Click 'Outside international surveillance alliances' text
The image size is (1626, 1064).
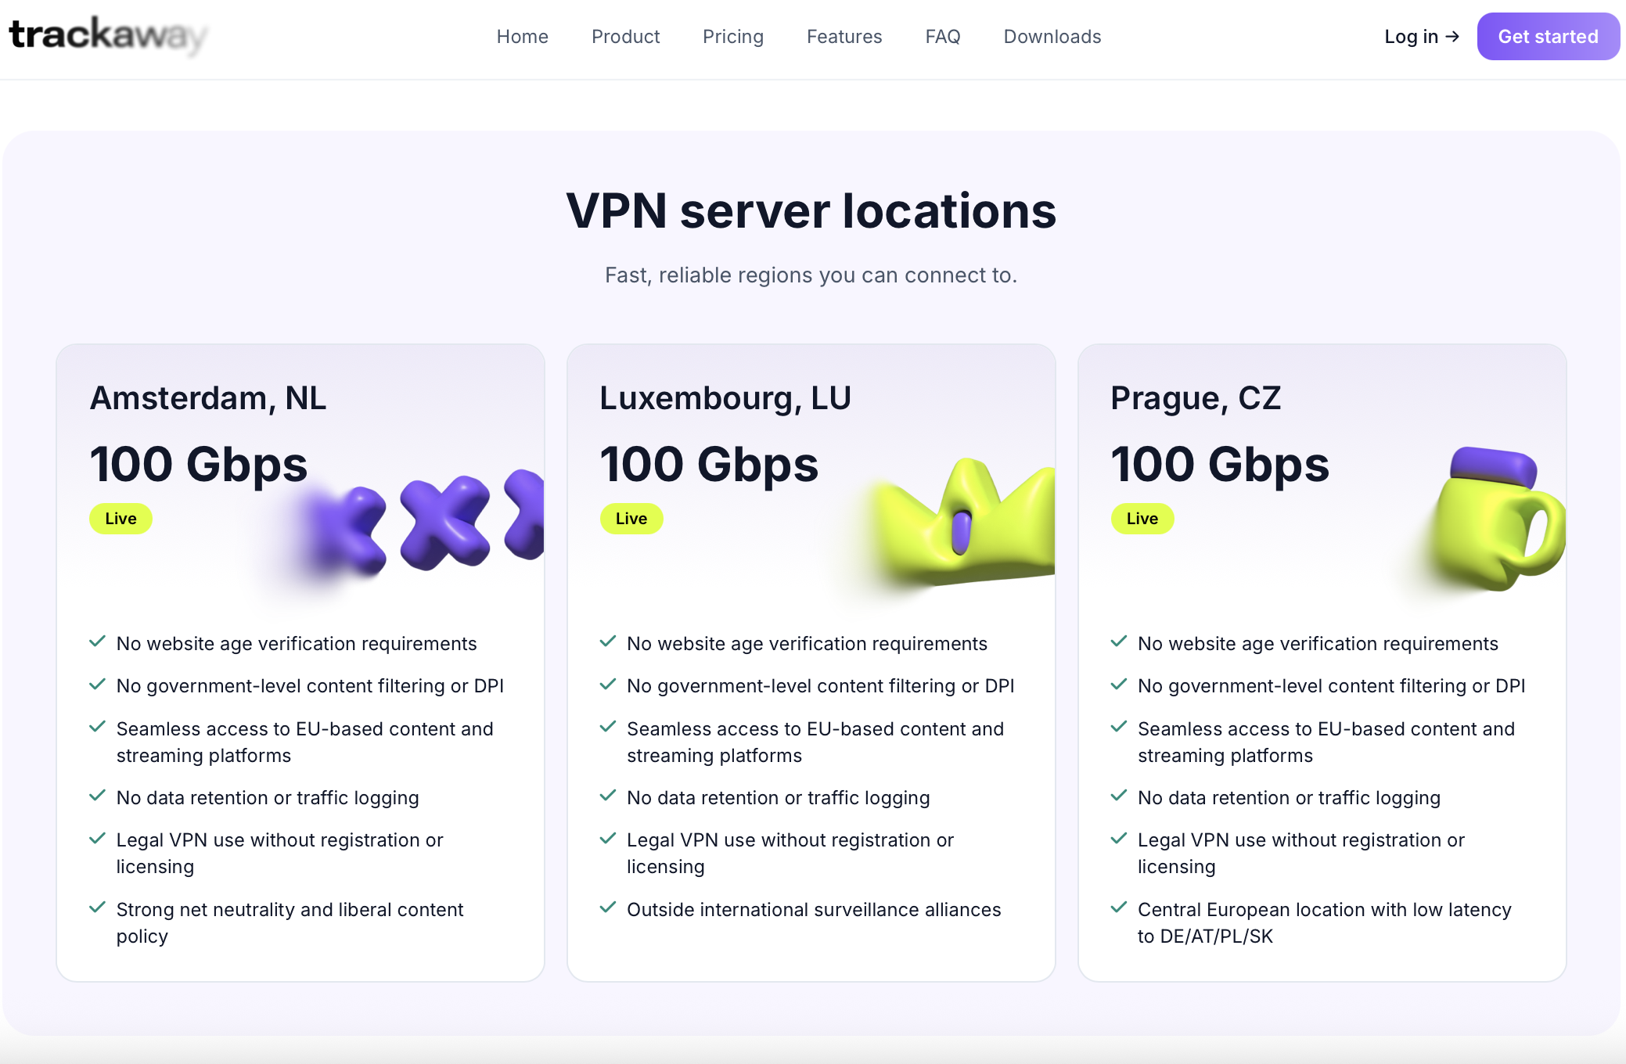814,910
